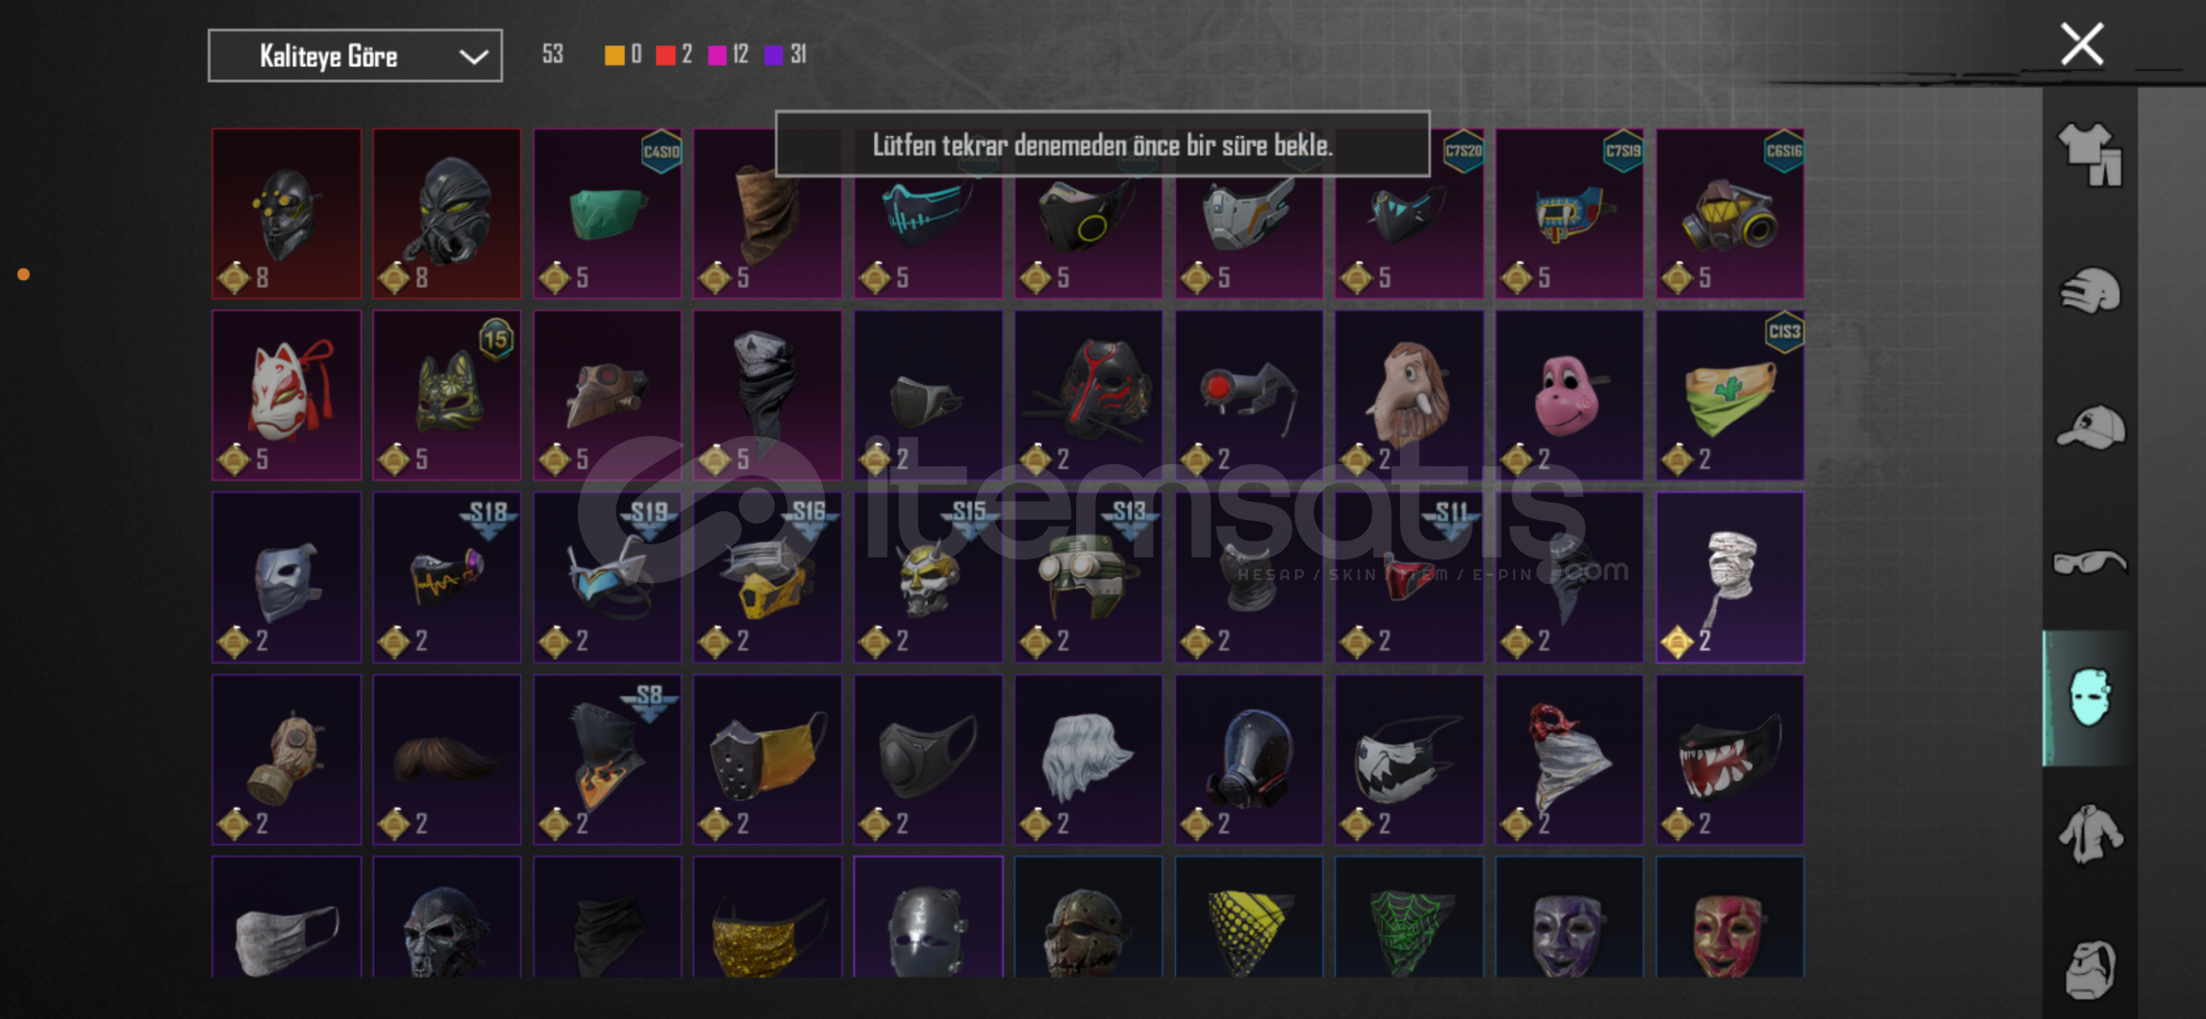Filter by the orange rarity swatch

coord(614,56)
